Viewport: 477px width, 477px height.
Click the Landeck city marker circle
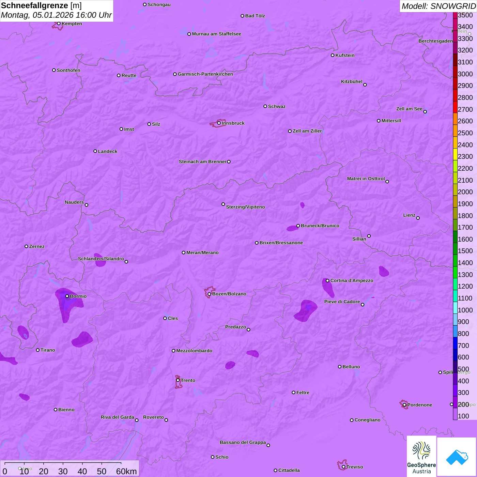click(x=95, y=151)
